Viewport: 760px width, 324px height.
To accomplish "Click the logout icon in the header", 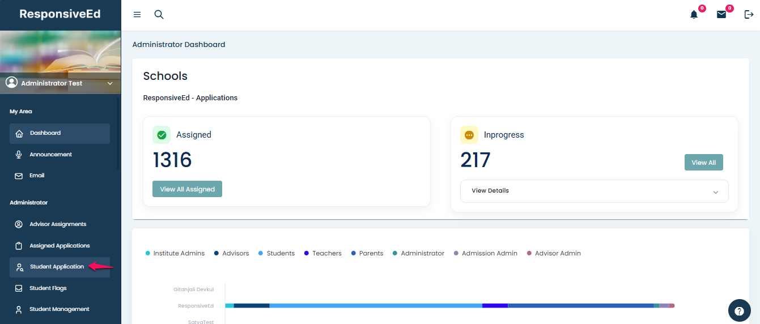I will (749, 15).
